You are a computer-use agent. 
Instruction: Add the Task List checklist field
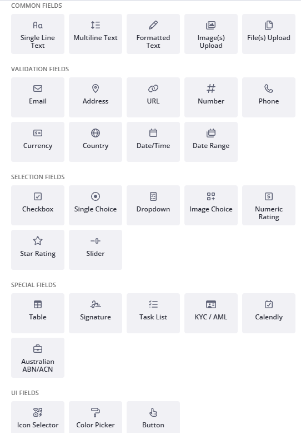[153, 313]
